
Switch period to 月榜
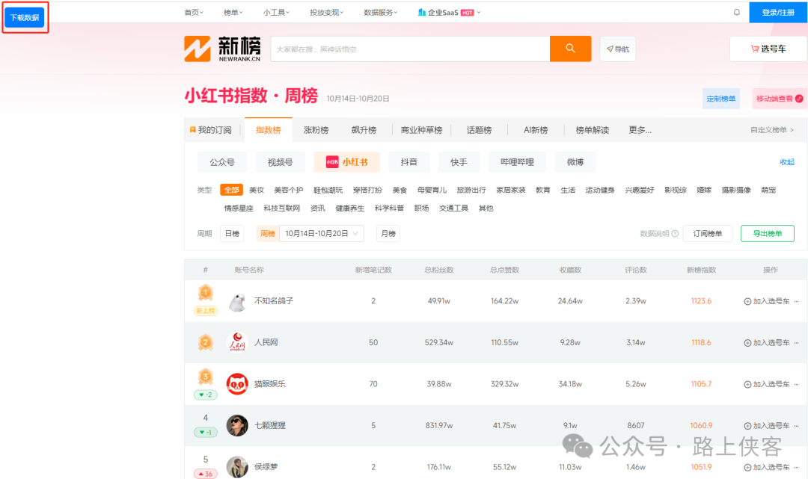click(388, 234)
